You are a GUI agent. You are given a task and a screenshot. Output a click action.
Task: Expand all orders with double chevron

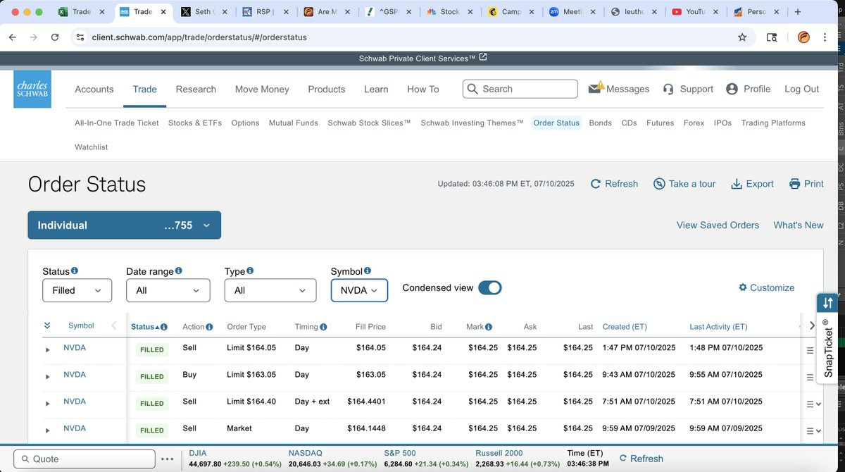point(47,325)
